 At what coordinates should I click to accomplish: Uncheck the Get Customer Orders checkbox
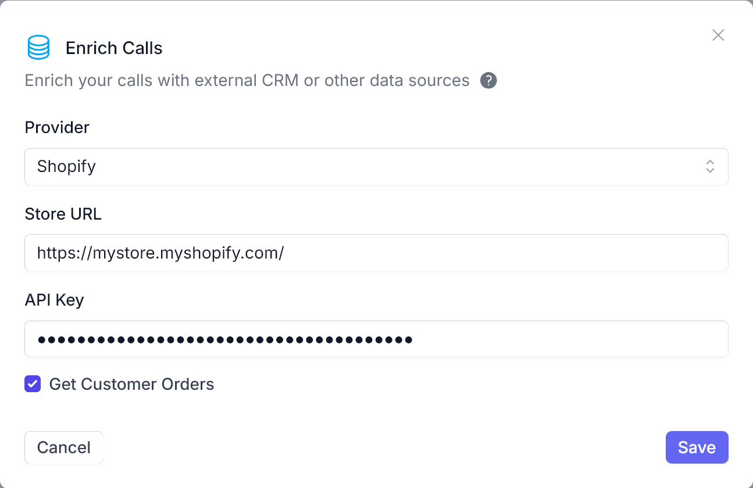33,384
